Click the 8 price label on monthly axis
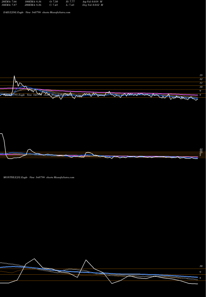Image resolution: width=206 pixels, height=297 pixels. [x=200, y=278]
